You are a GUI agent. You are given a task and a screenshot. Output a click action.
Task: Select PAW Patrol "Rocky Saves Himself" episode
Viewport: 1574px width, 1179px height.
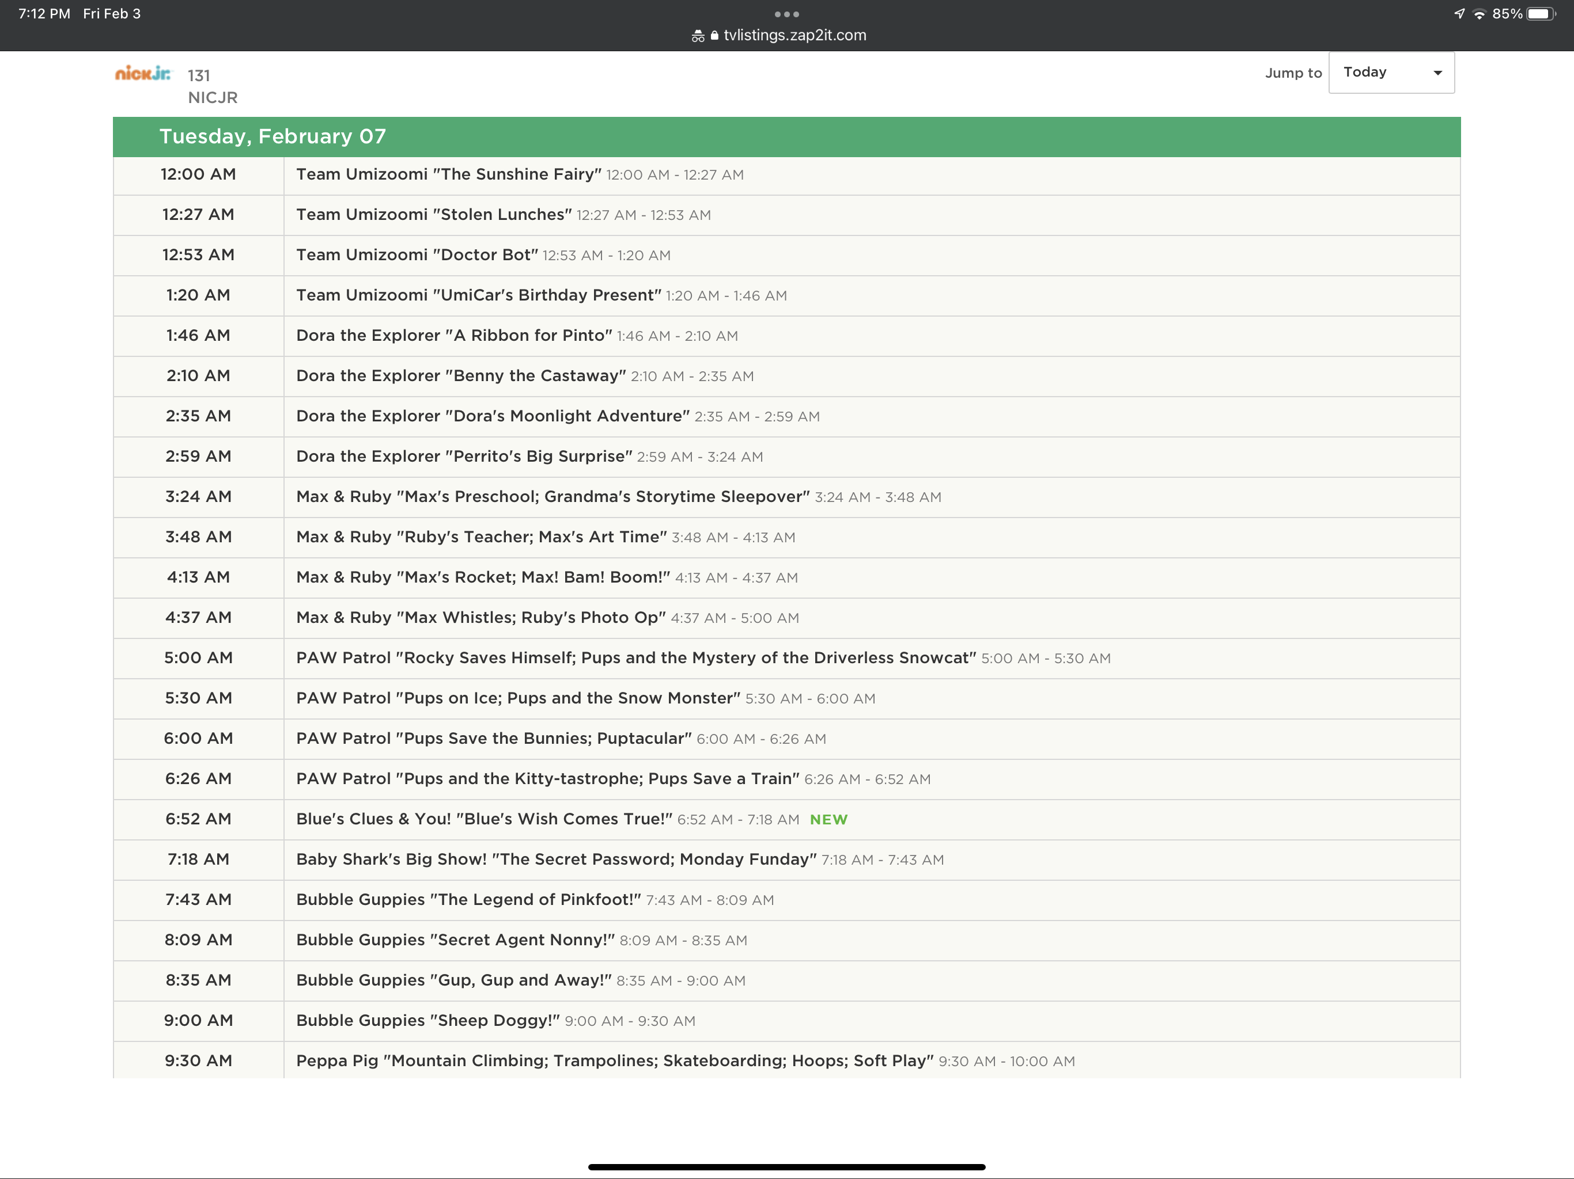click(x=636, y=658)
